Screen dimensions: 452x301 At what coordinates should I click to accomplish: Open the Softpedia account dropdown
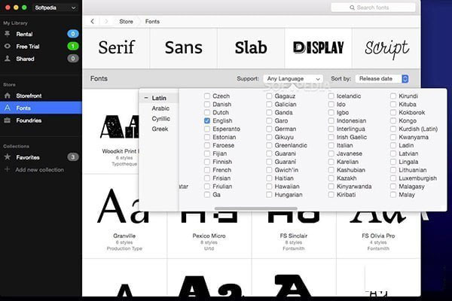(55, 8)
